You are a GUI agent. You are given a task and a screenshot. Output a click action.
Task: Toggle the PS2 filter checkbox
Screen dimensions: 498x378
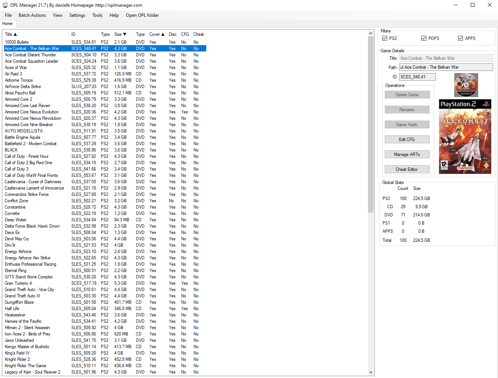pyautogui.click(x=384, y=38)
